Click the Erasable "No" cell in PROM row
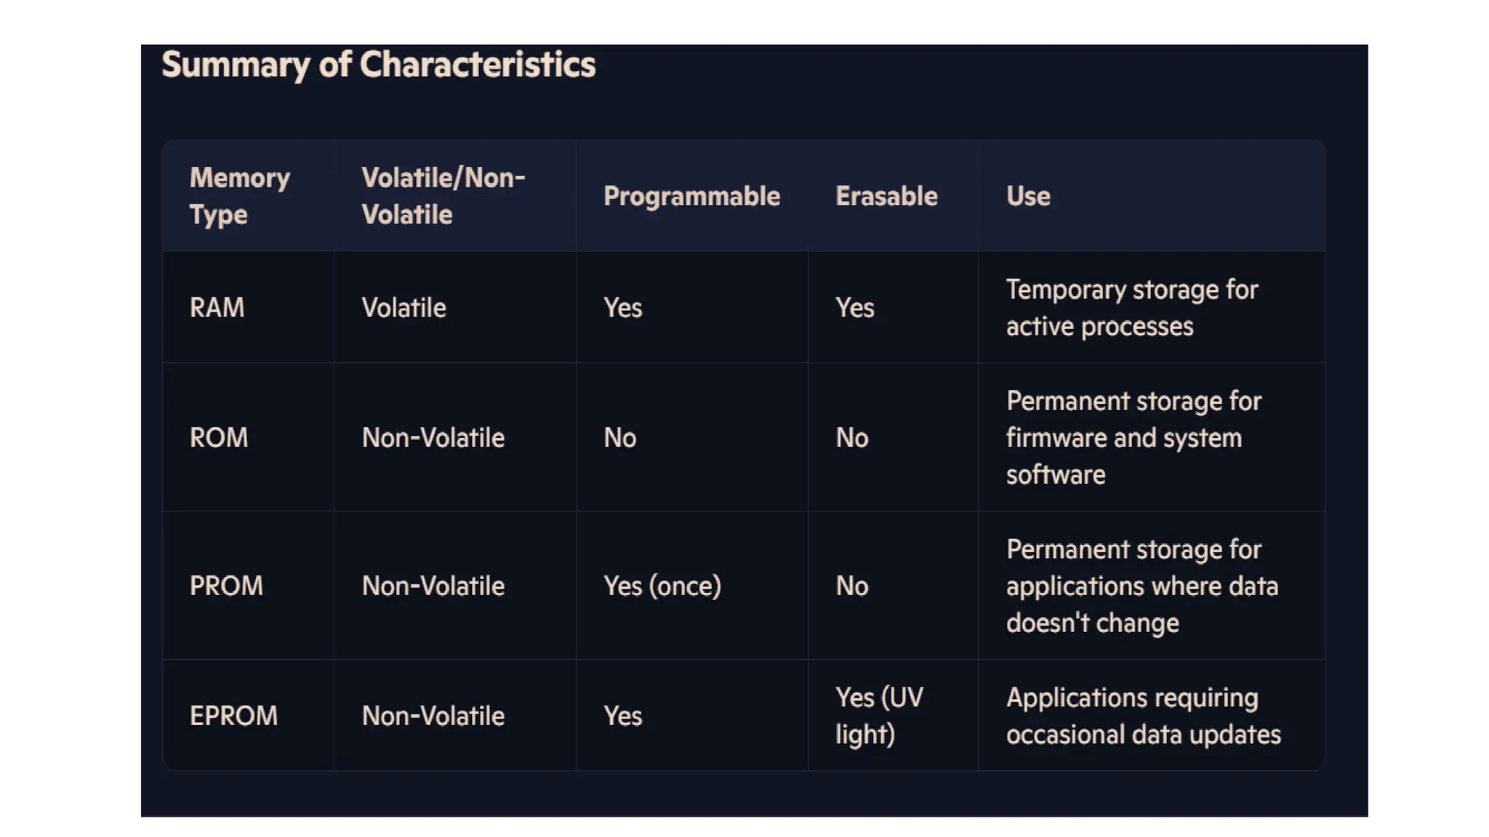 (x=851, y=586)
